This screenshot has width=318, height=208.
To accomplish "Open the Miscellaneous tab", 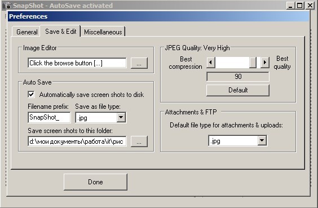I will [103, 32].
